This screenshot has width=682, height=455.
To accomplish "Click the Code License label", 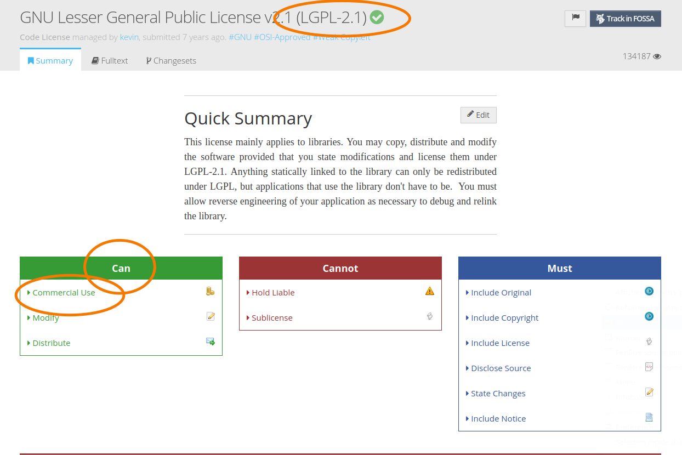I will 45,37.
